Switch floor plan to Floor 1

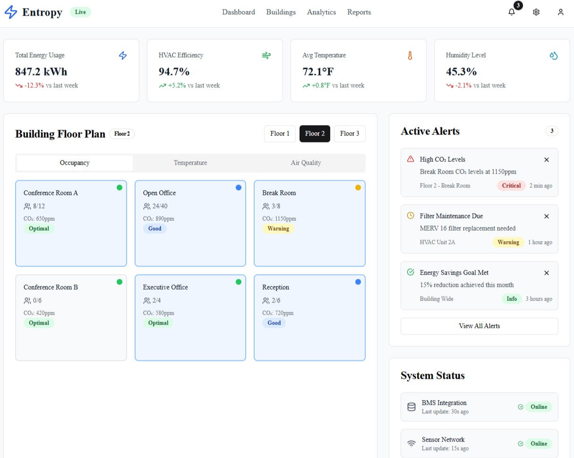click(x=280, y=134)
